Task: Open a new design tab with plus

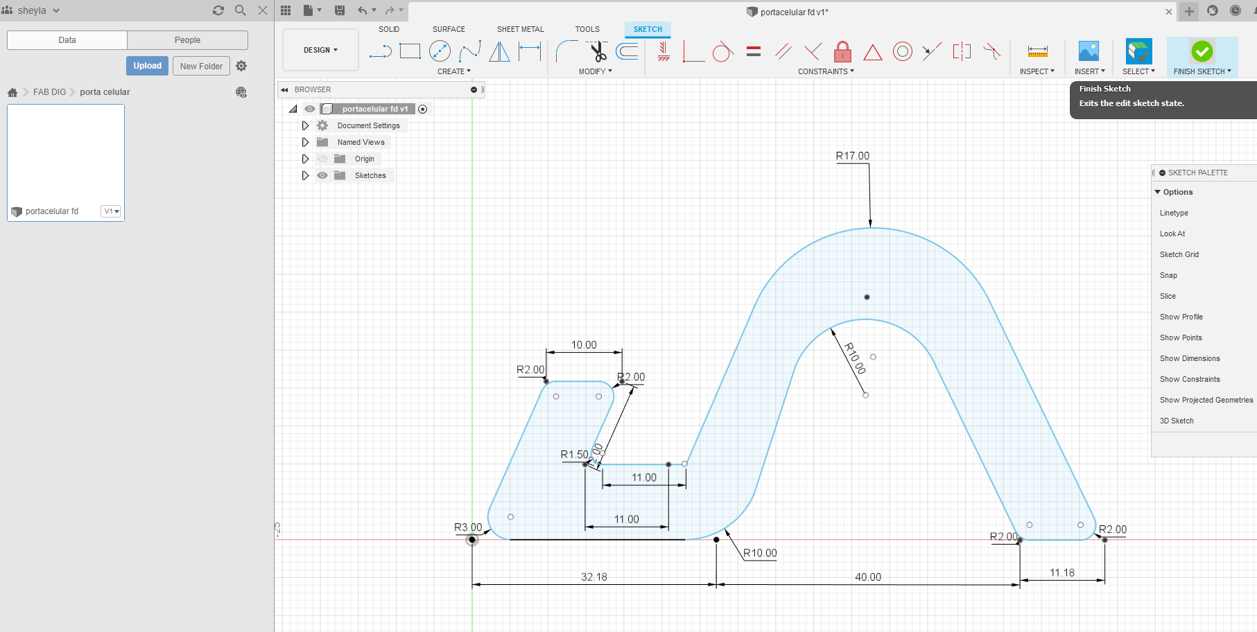Action: coord(1189,11)
